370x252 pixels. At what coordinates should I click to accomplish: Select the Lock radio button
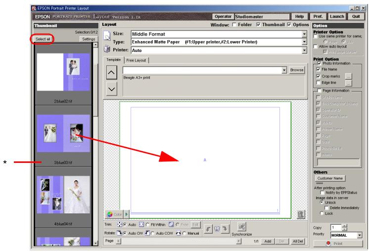(x=322, y=213)
